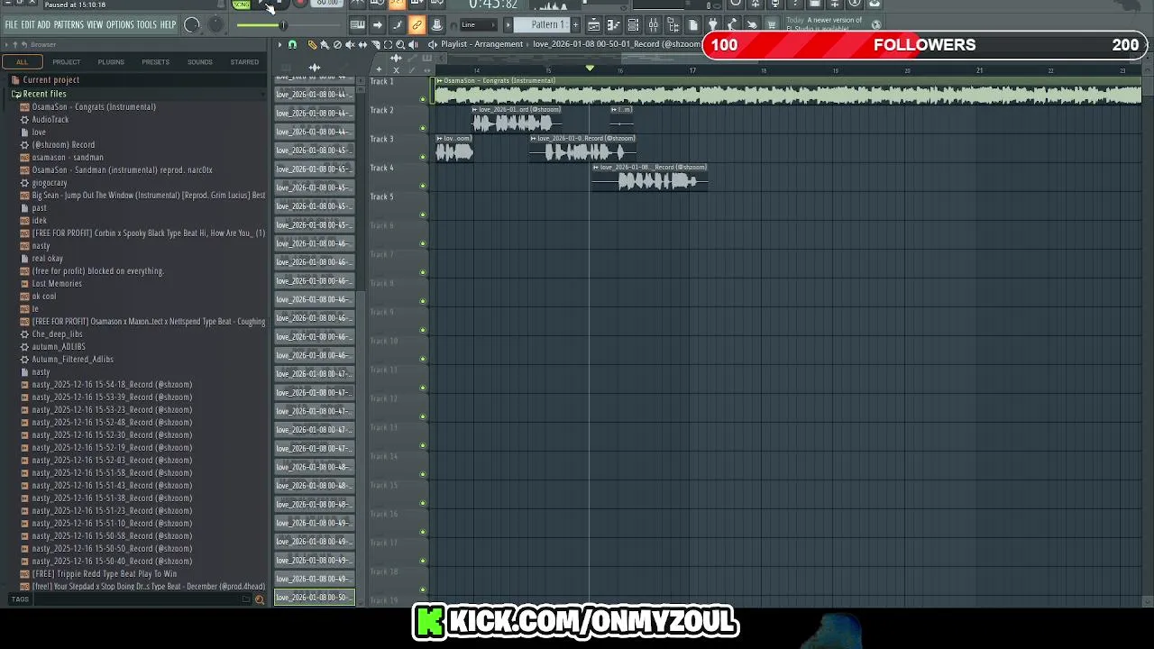Click the pattern selector left arrow
The height and width of the screenshot is (649, 1154).
(x=508, y=24)
